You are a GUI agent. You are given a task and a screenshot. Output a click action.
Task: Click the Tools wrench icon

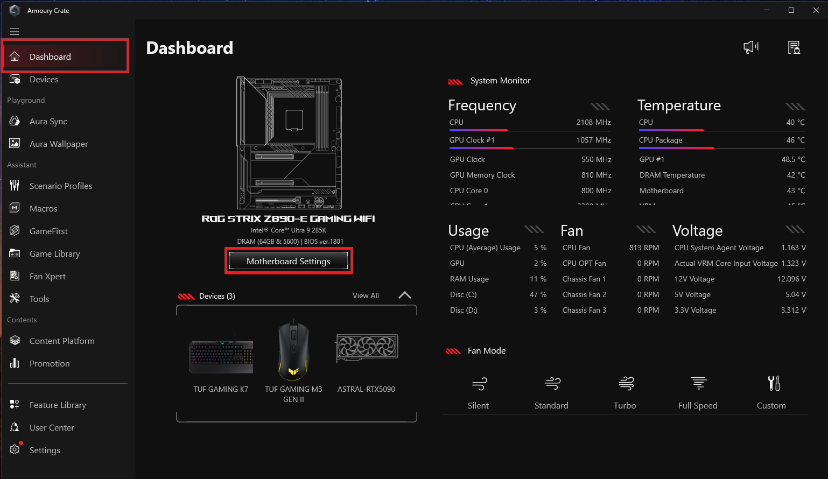15,299
